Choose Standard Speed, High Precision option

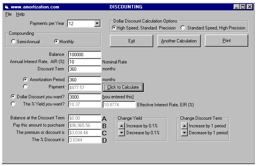[183, 28]
